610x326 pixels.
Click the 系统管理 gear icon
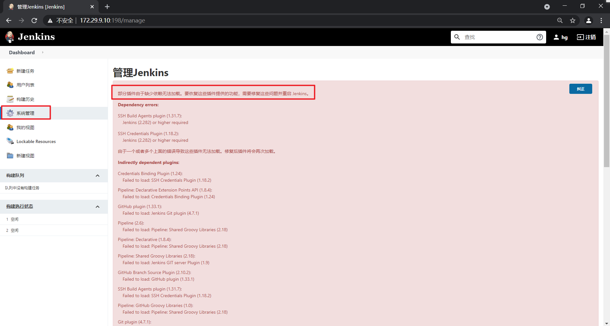point(10,113)
